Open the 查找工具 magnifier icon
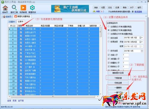Screen dimensions: 149x109 pyautogui.click(x=14, y=8)
